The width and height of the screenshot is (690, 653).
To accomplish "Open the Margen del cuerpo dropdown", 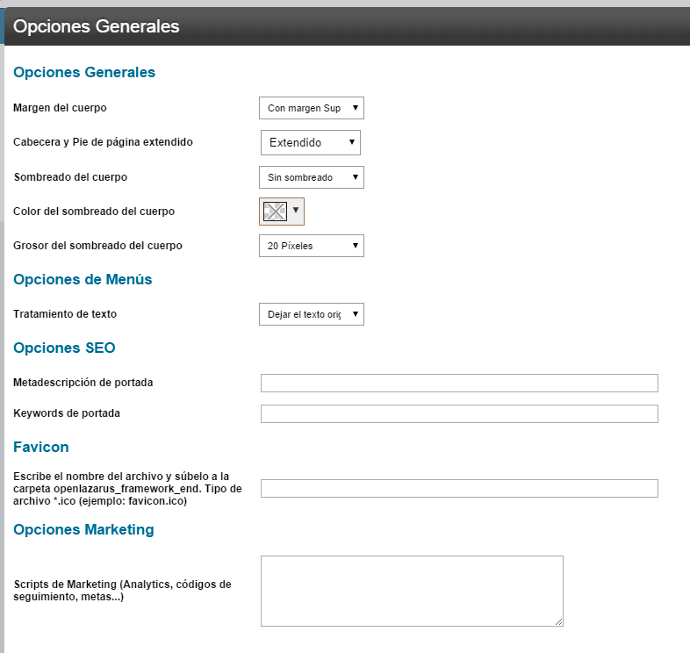I will pyautogui.click(x=311, y=108).
